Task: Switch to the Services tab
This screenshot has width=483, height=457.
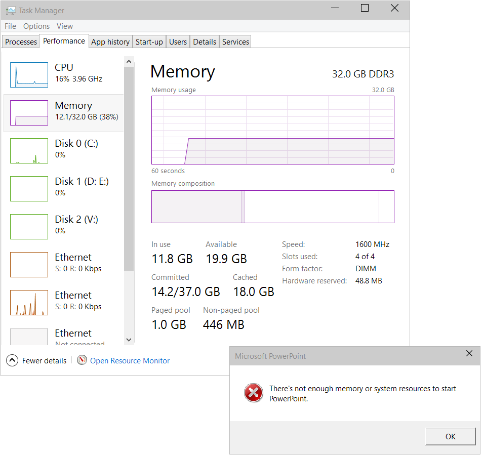Action: 235,41
